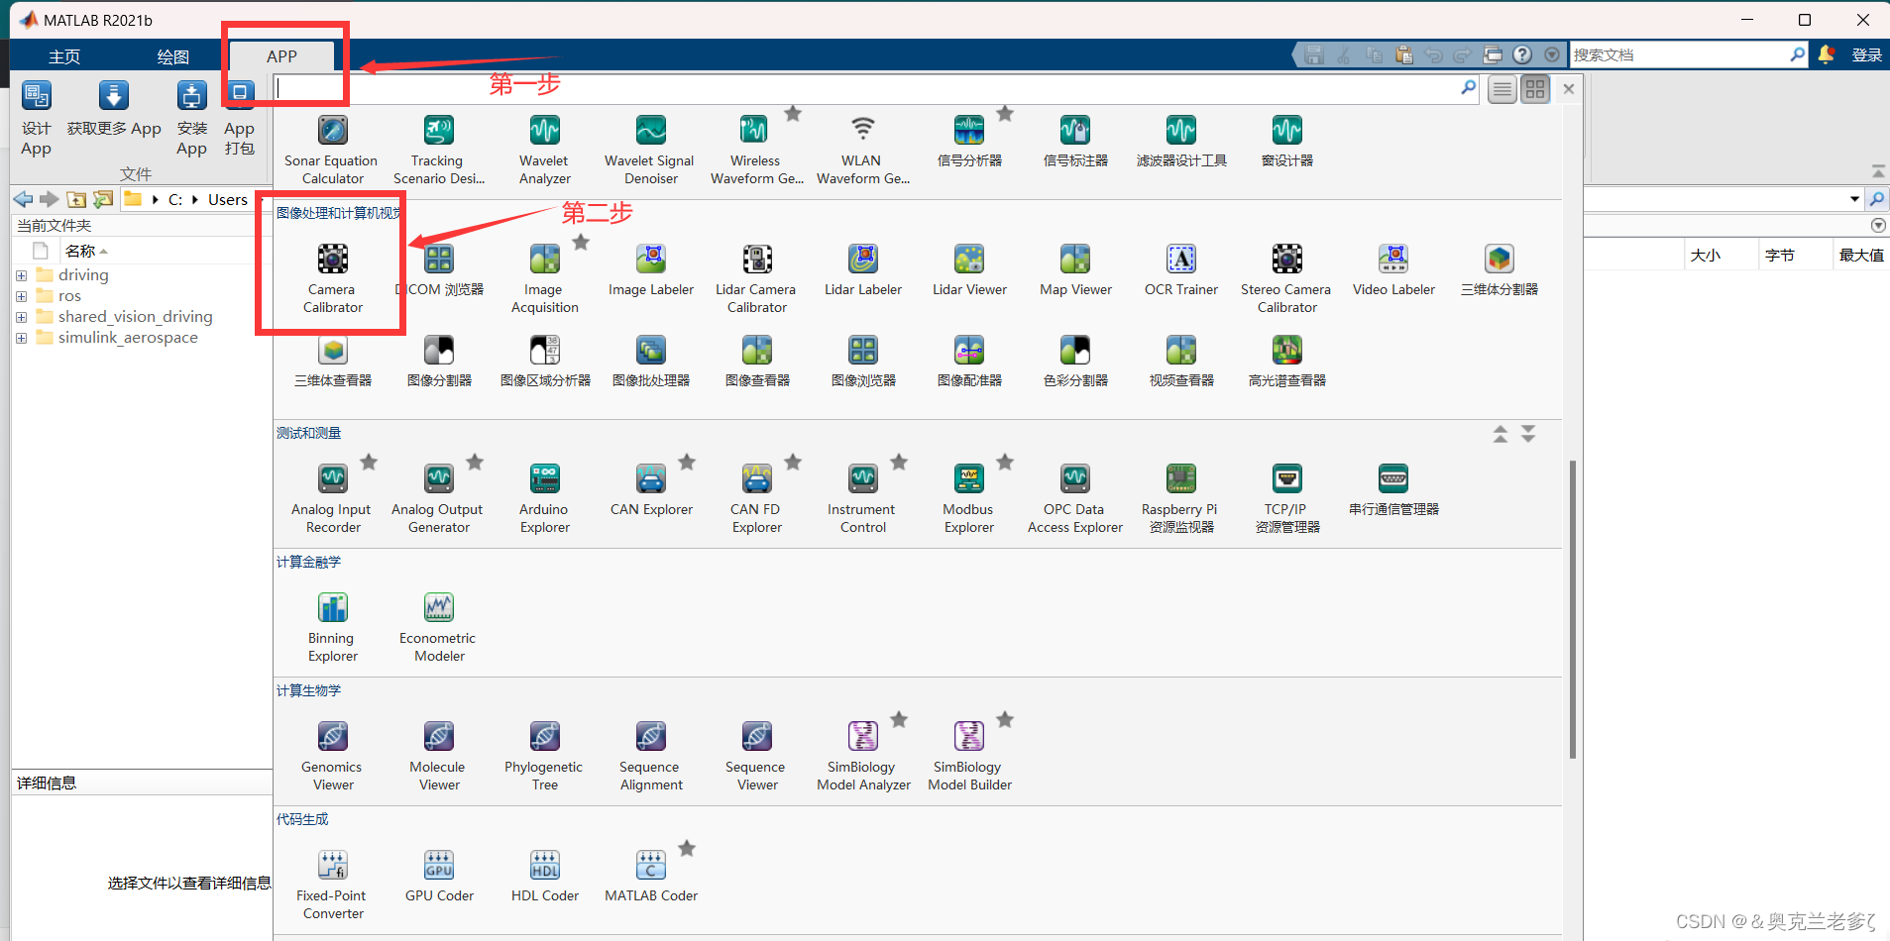This screenshot has width=1890, height=941.
Task: Open the Fixed-Point Converter app
Action: [332, 885]
